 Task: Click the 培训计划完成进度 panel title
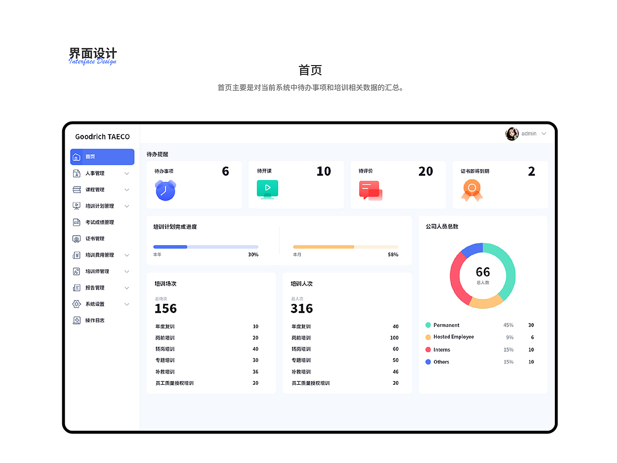tap(175, 227)
